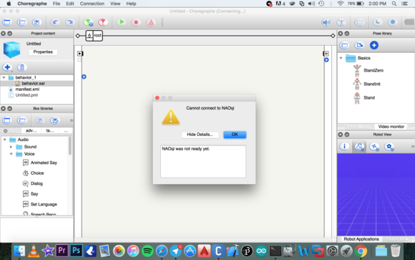Screen dimensions: 415x260
Task: Open the debug warning triangle icon in the toolbar
Action: coord(151,22)
